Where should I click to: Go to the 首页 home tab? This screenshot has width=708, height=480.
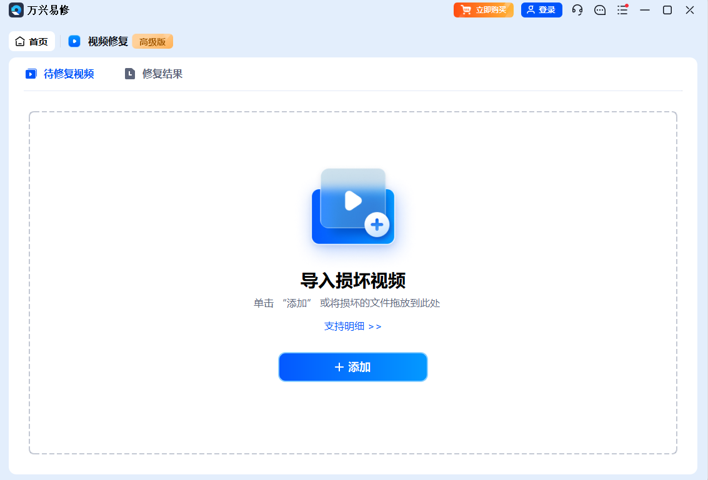(x=32, y=41)
